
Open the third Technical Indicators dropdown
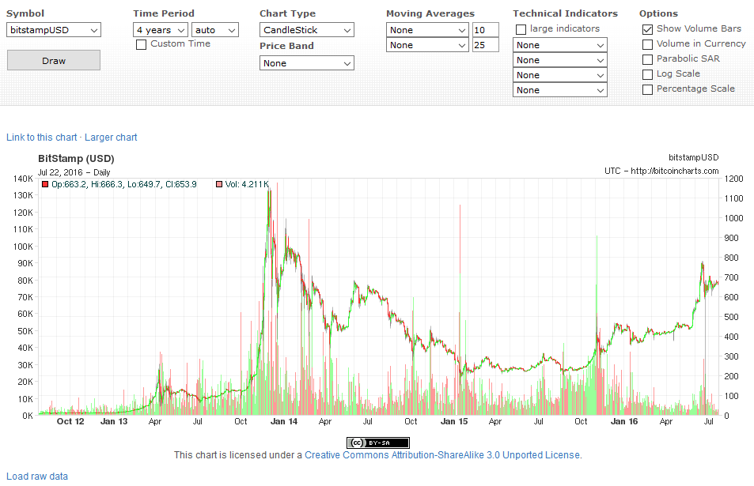click(559, 75)
